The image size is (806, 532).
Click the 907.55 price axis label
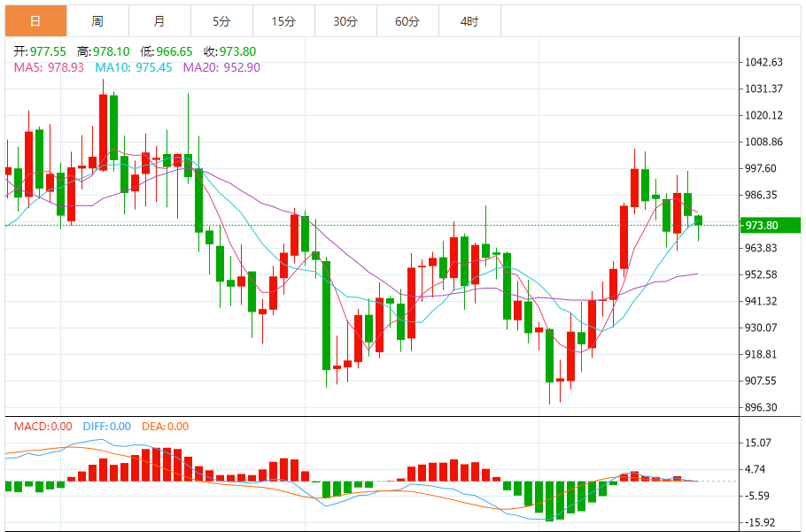(762, 381)
